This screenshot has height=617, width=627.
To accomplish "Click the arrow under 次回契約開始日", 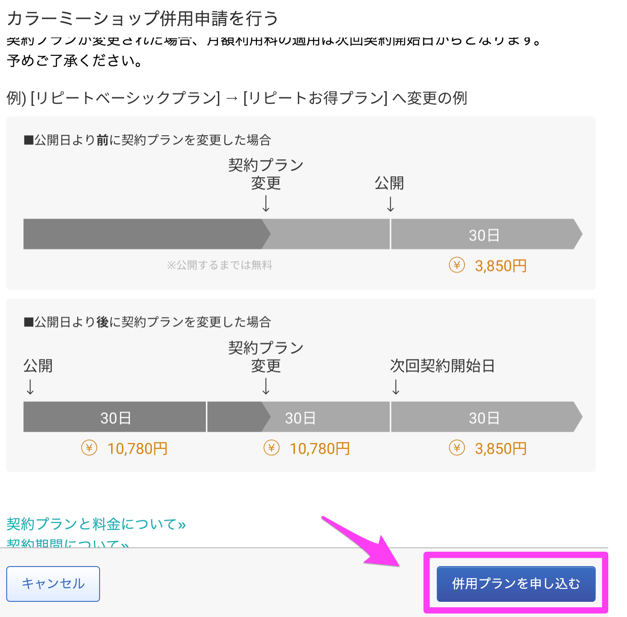I will pos(396,389).
